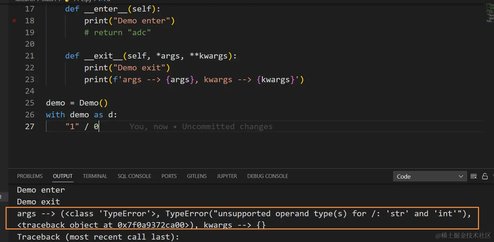Click the print("Demo enter") statement
494x242 pixels.
coord(130,21)
